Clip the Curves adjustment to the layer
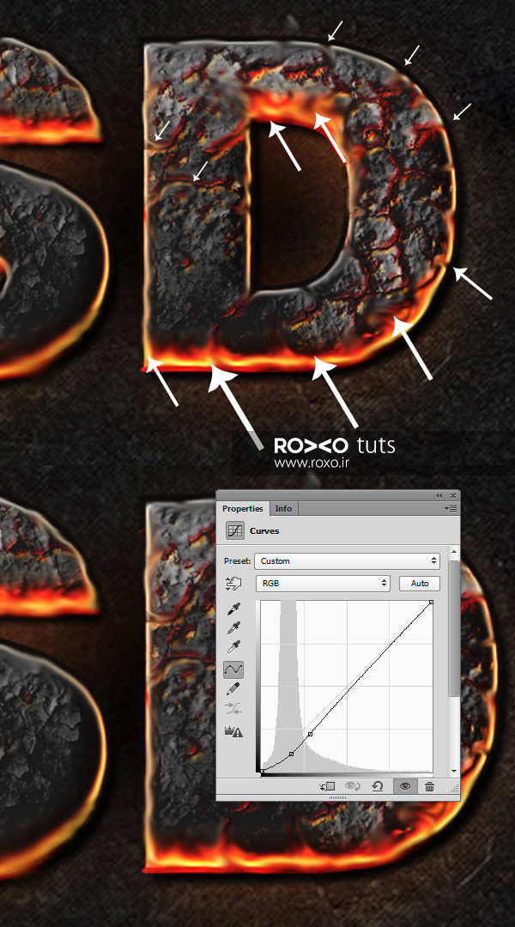Viewport: 515px width, 927px height. click(327, 786)
